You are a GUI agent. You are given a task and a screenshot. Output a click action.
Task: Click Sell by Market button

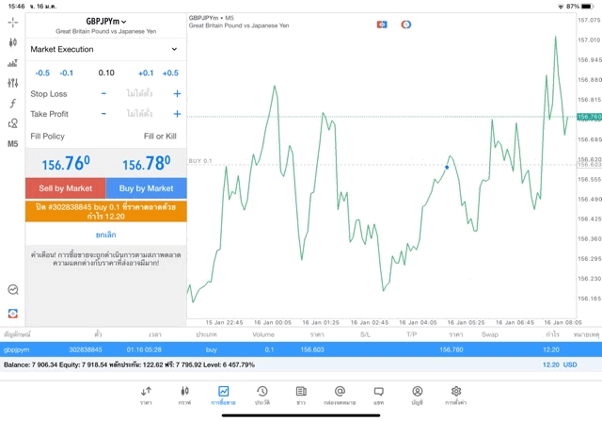(66, 188)
